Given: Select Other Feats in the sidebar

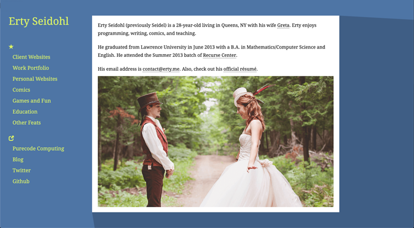Looking at the screenshot, I should coord(26,123).
